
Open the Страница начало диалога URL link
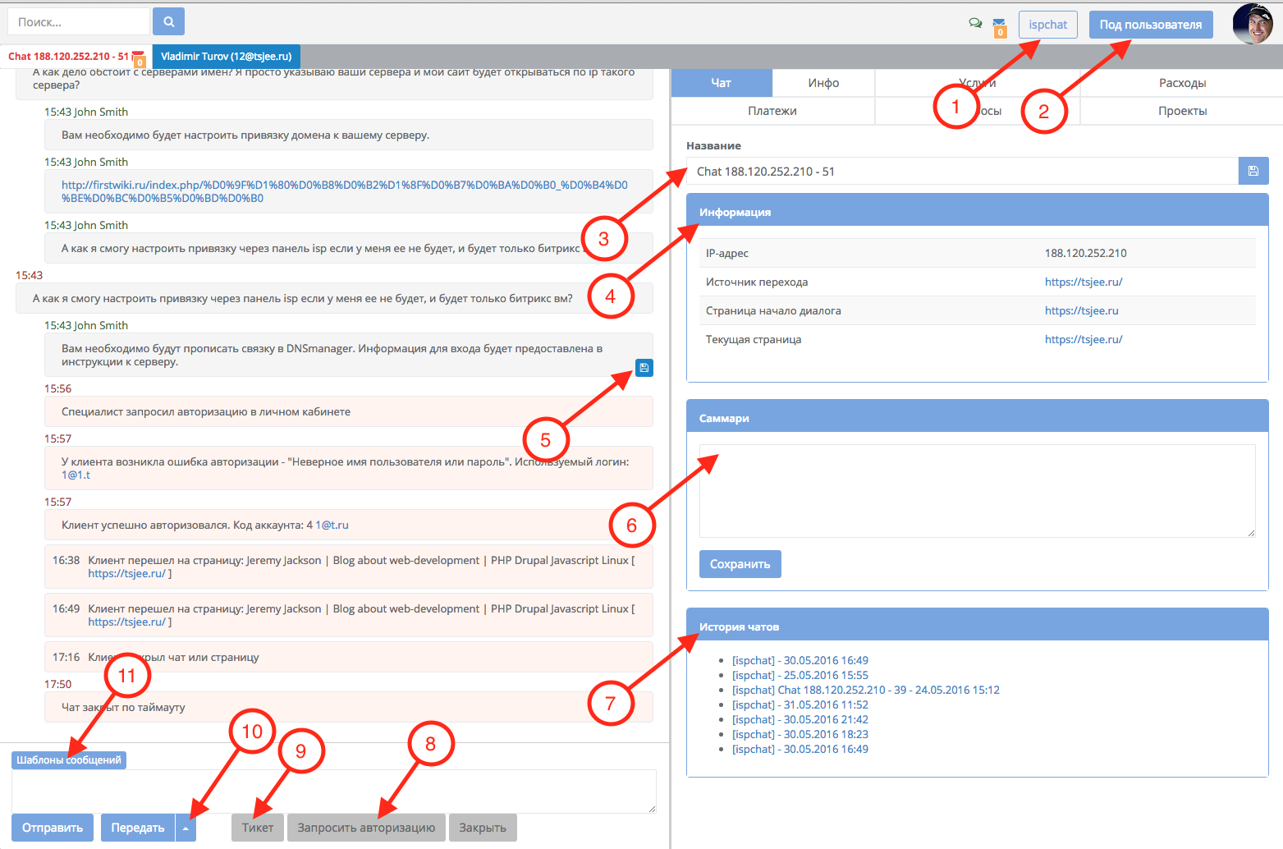pos(1082,310)
